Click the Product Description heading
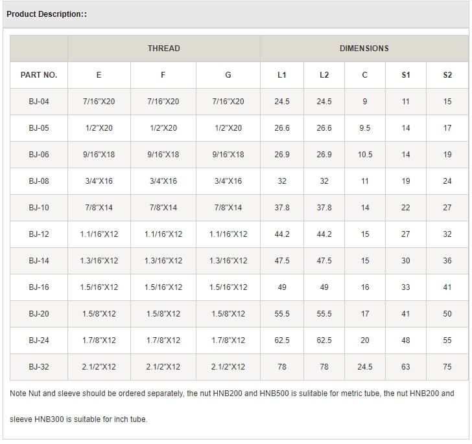Screen dimensions: 472x444 tap(47, 14)
